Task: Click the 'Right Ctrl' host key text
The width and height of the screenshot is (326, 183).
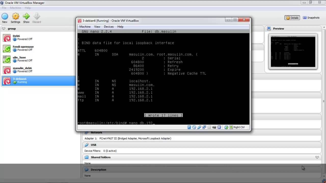Action: coord(239,127)
